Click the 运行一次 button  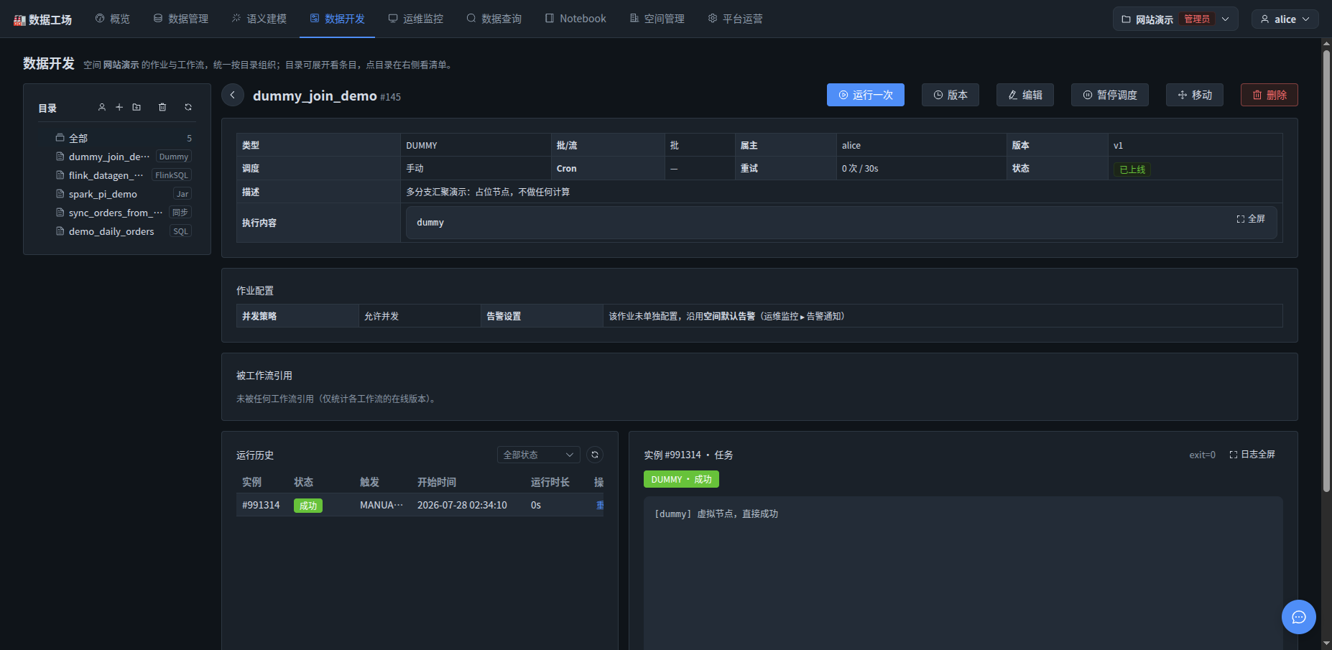point(866,95)
